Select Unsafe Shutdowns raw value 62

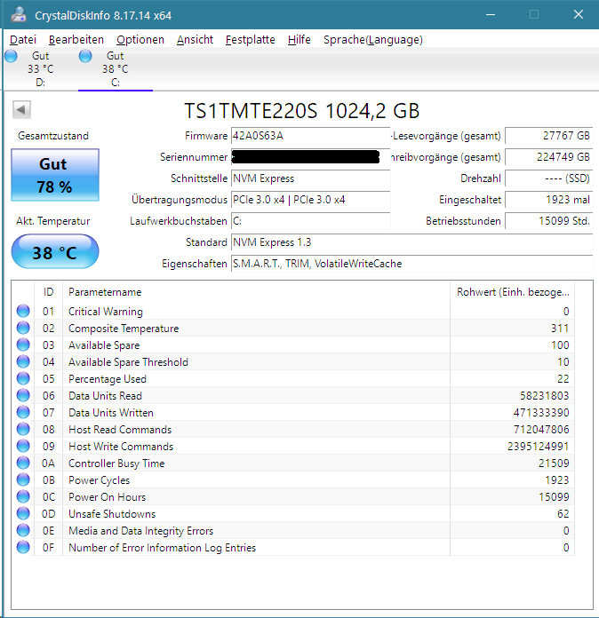563,514
